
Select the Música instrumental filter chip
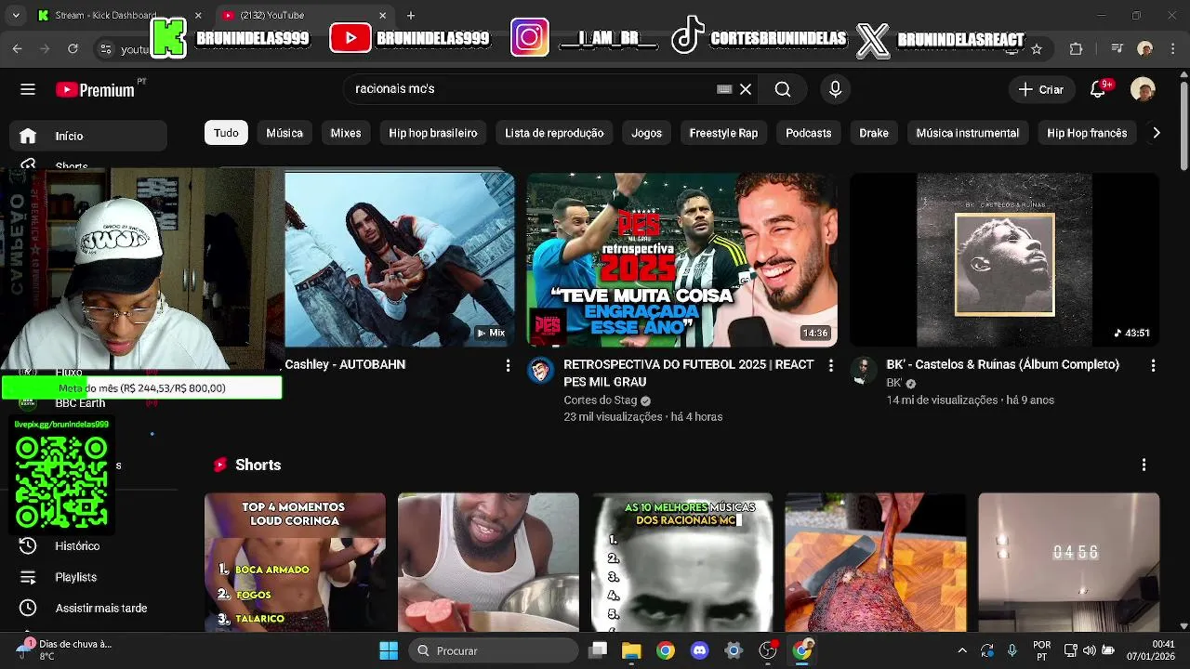[x=968, y=133]
